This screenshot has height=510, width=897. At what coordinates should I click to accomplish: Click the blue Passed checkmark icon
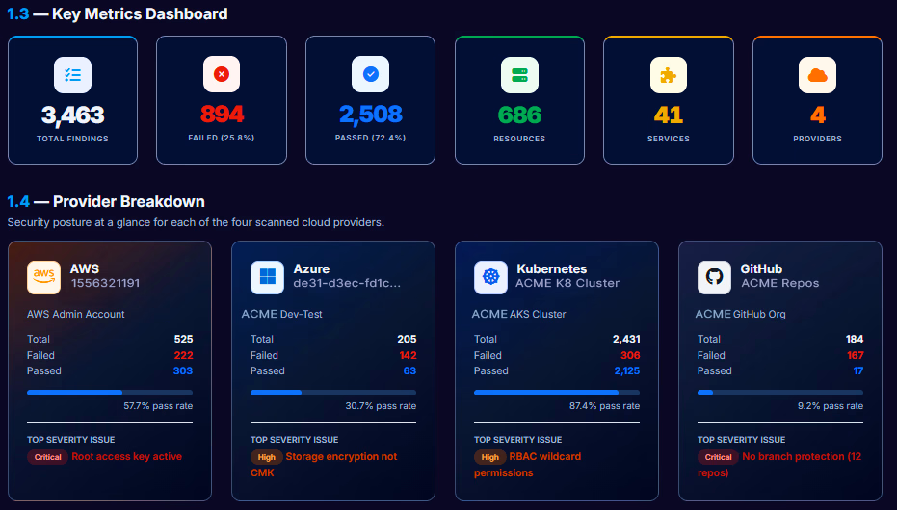pos(371,74)
